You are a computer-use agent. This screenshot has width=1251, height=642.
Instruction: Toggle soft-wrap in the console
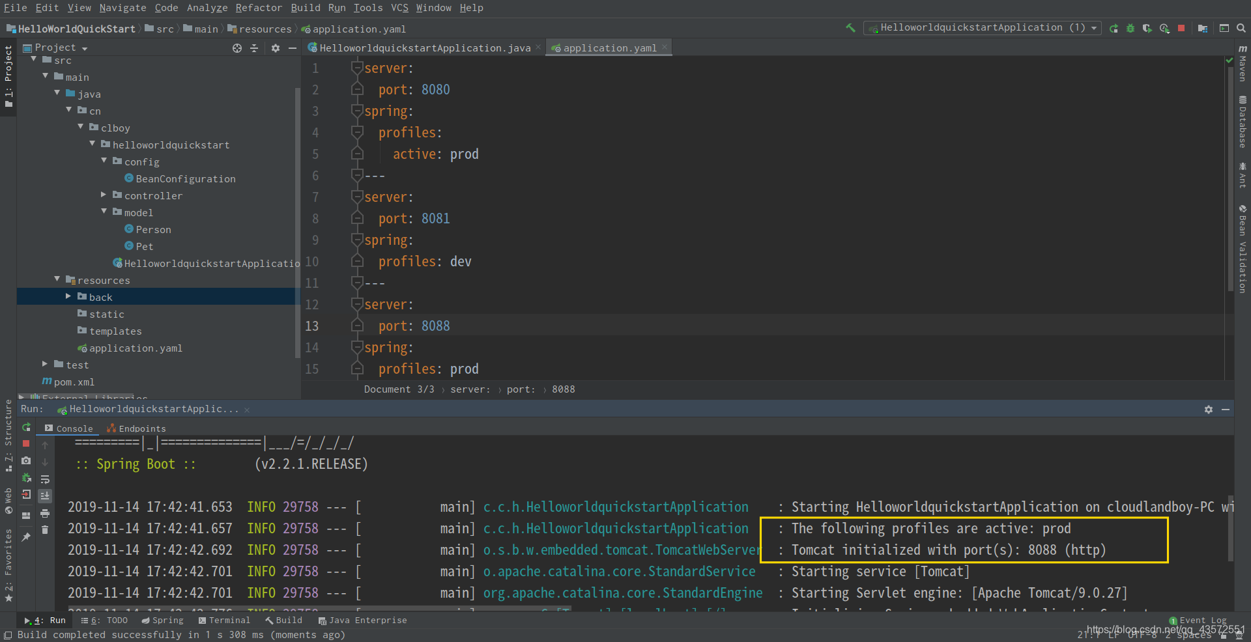point(45,479)
